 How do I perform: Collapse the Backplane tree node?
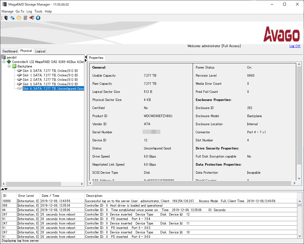tap(9, 66)
